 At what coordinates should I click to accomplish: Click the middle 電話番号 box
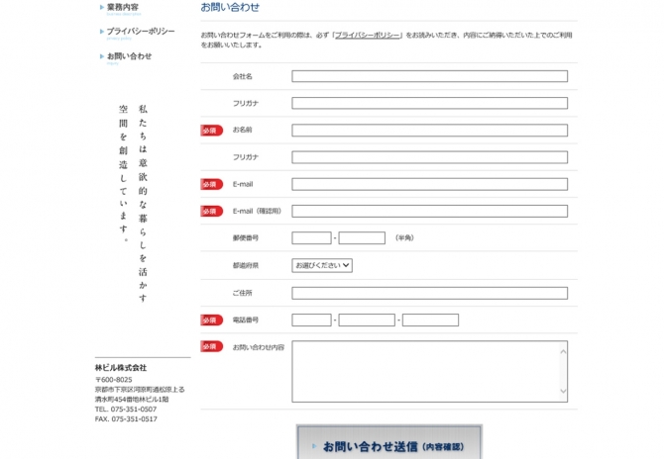point(367,320)
